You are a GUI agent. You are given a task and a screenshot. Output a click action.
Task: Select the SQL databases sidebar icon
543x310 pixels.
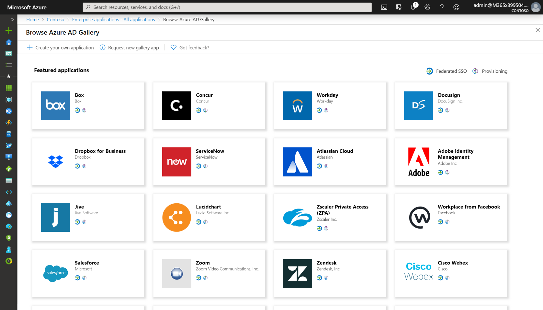(x=9, y=134)
